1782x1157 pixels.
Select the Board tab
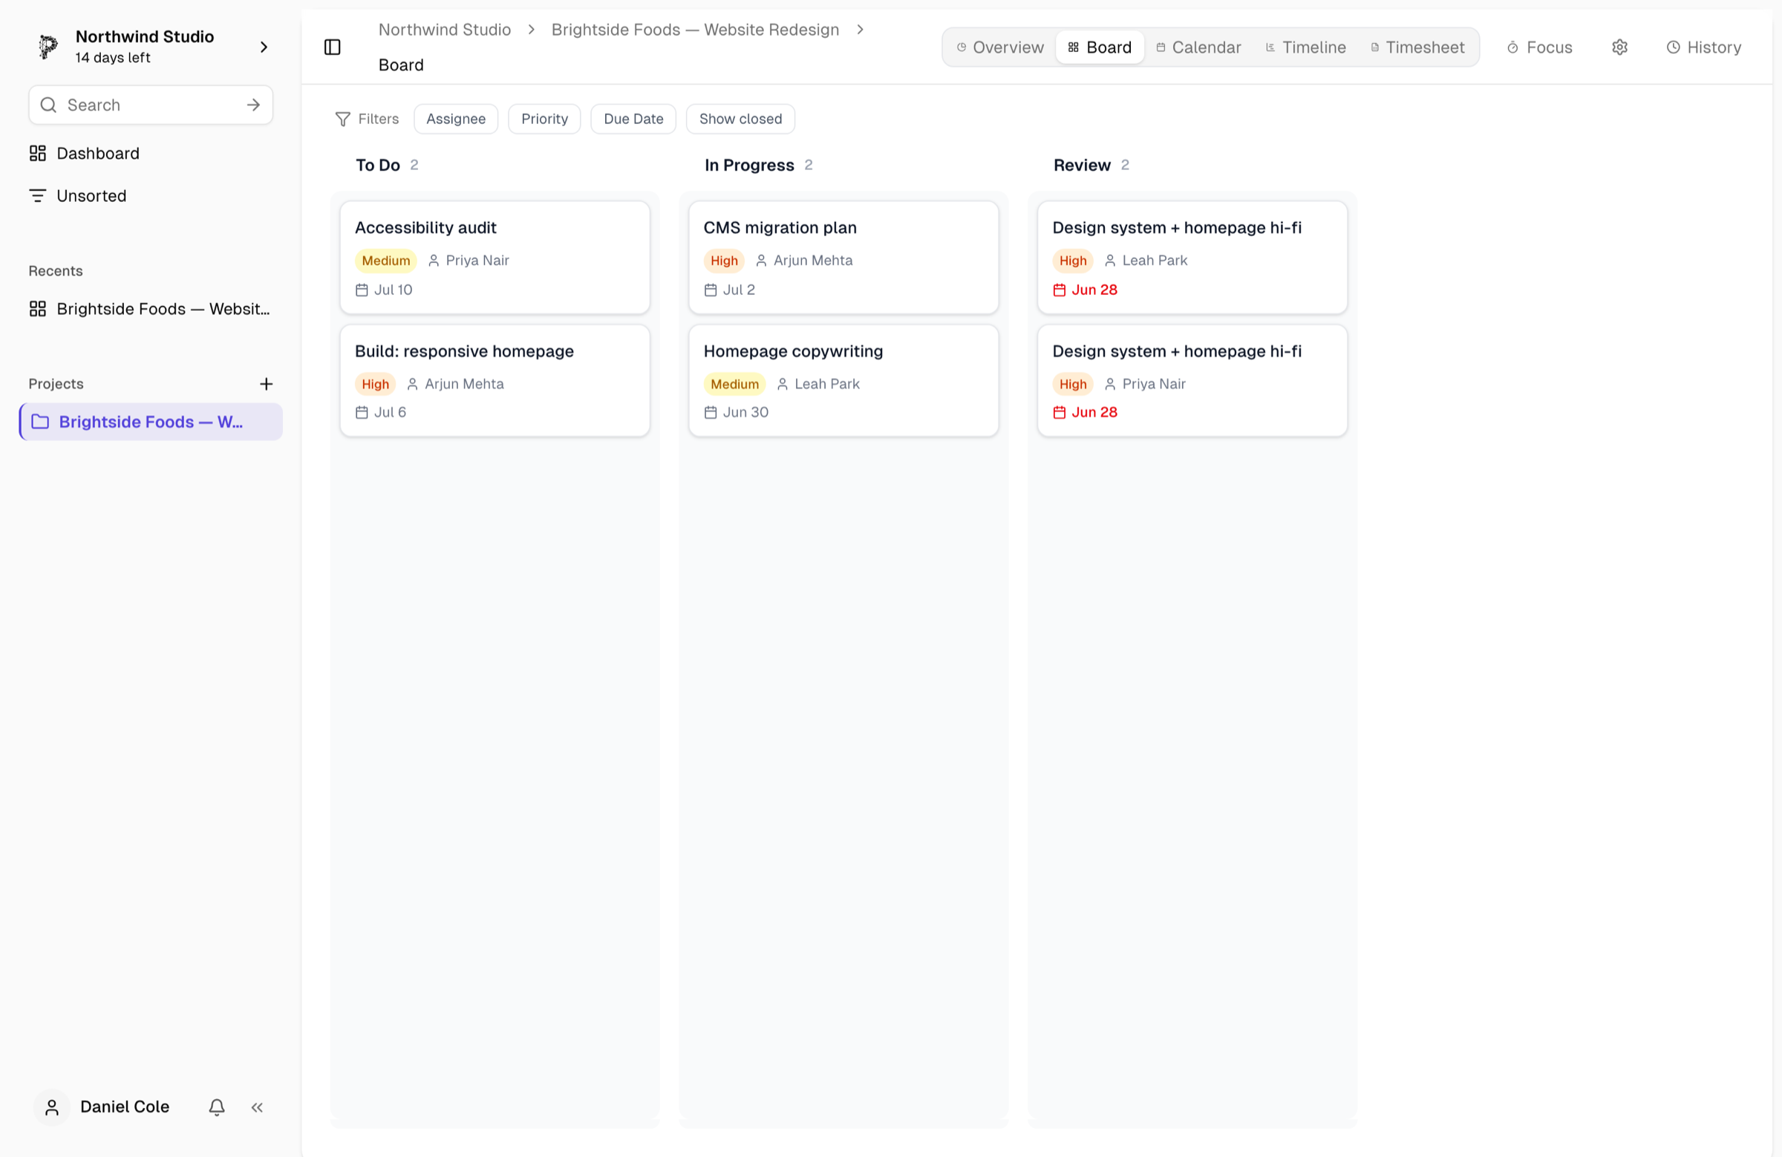(x=1099, y=48)
